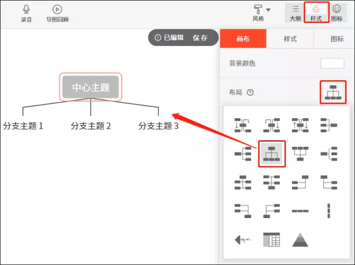Switch to the 样式 tab in panel
The height and width of the screenshot is (265, 355).
coord(290,38)
